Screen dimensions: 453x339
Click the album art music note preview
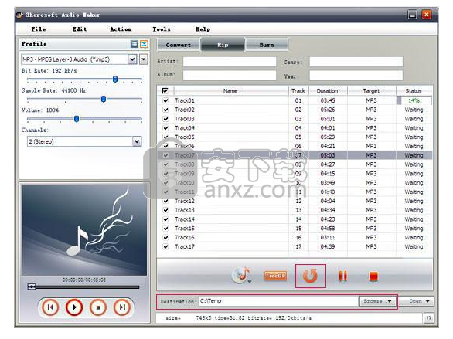pyautogui.click(x=84, y=230)
